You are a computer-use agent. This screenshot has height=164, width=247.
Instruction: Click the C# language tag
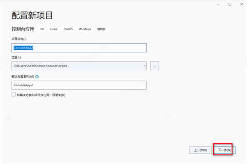pyautogui.click(x=42, y=29)
